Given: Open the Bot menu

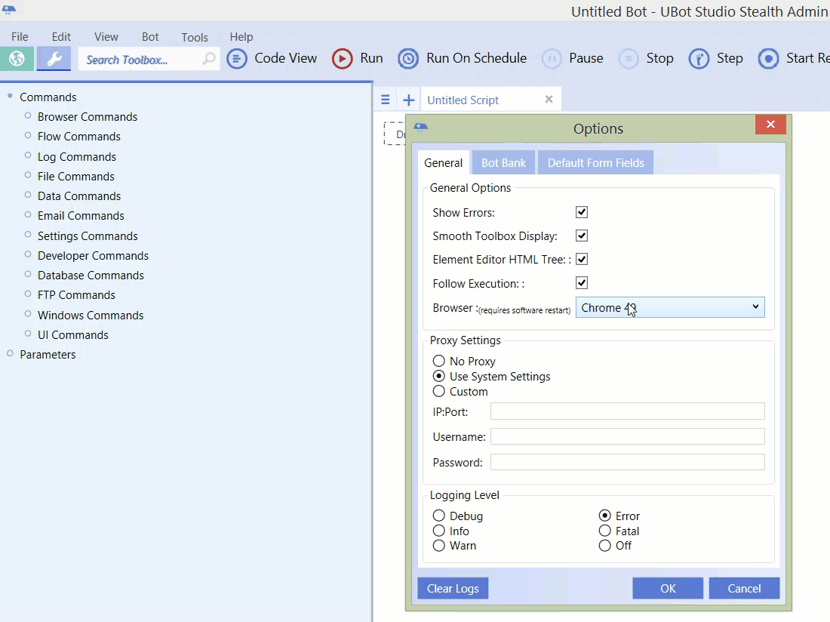Looking at the screenshot, I should [150, 36].
